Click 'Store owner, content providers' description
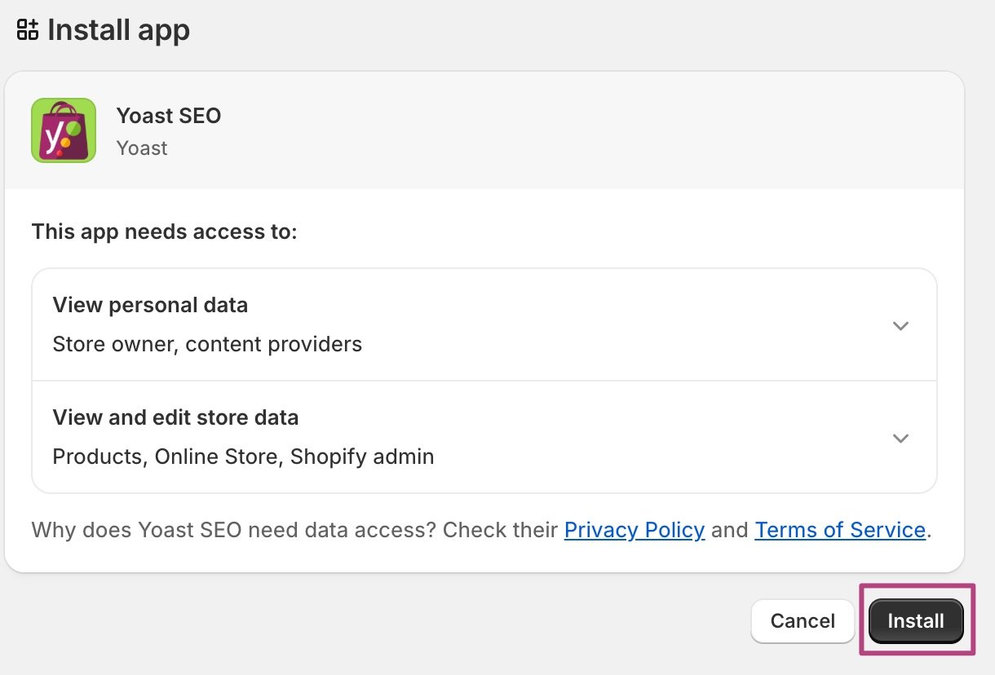Screen dimensions: 995x675 point(207,344)
